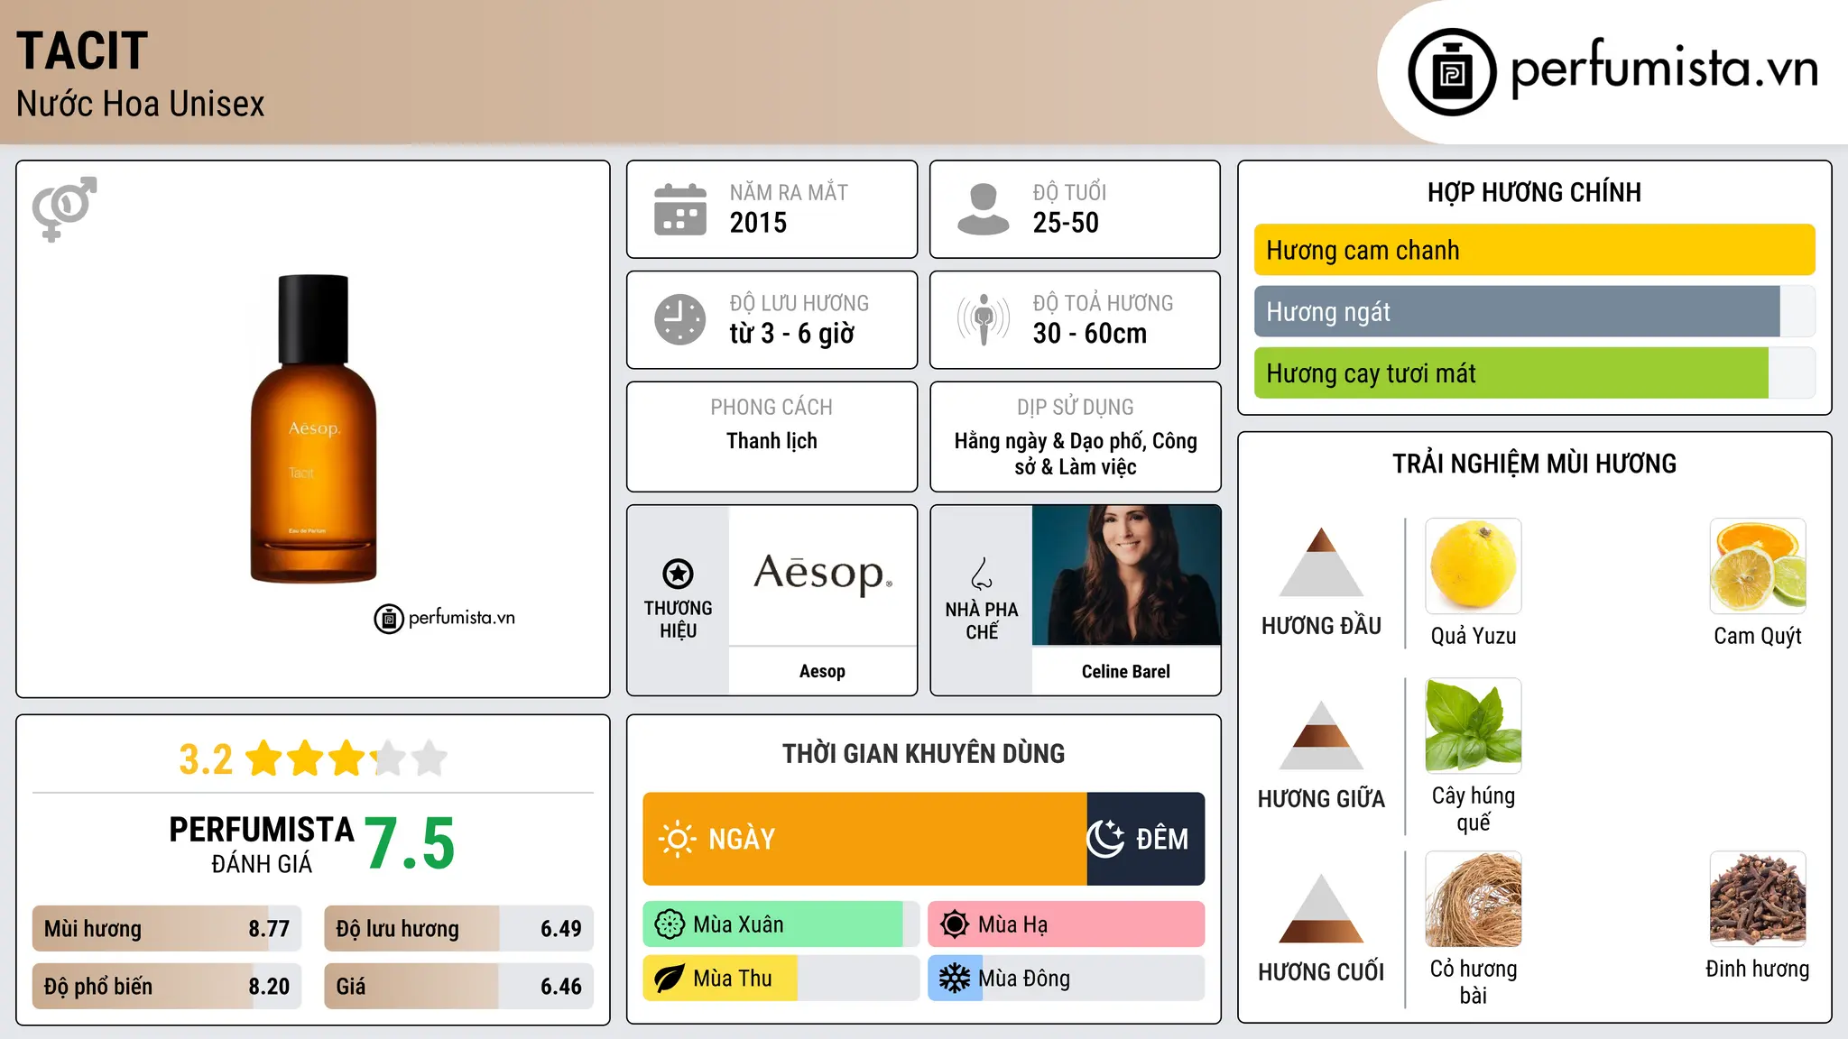
Task: Click the projection value 30 - 60cm
Action: point(1090,334)
